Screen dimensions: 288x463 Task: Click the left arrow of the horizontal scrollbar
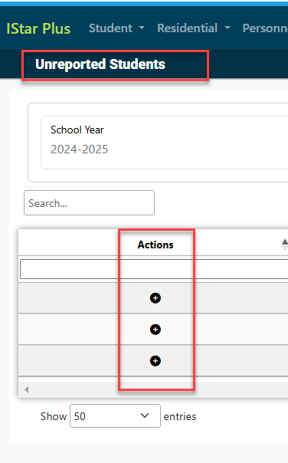pyautogui.click(x=27, y=389)
